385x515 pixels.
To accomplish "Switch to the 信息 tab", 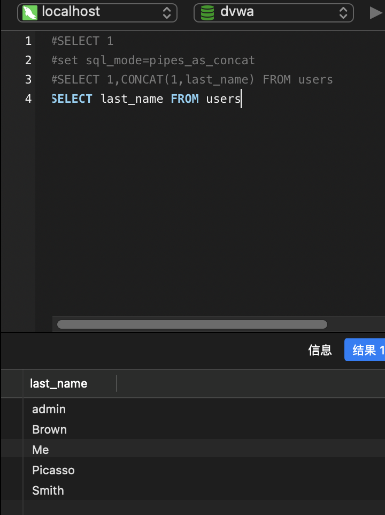I will coord(320,350).
